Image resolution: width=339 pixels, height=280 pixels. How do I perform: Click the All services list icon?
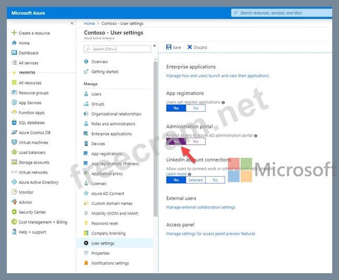pos(14,63)
